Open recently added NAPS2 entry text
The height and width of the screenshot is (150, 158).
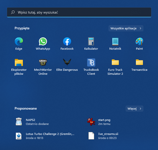30,120
